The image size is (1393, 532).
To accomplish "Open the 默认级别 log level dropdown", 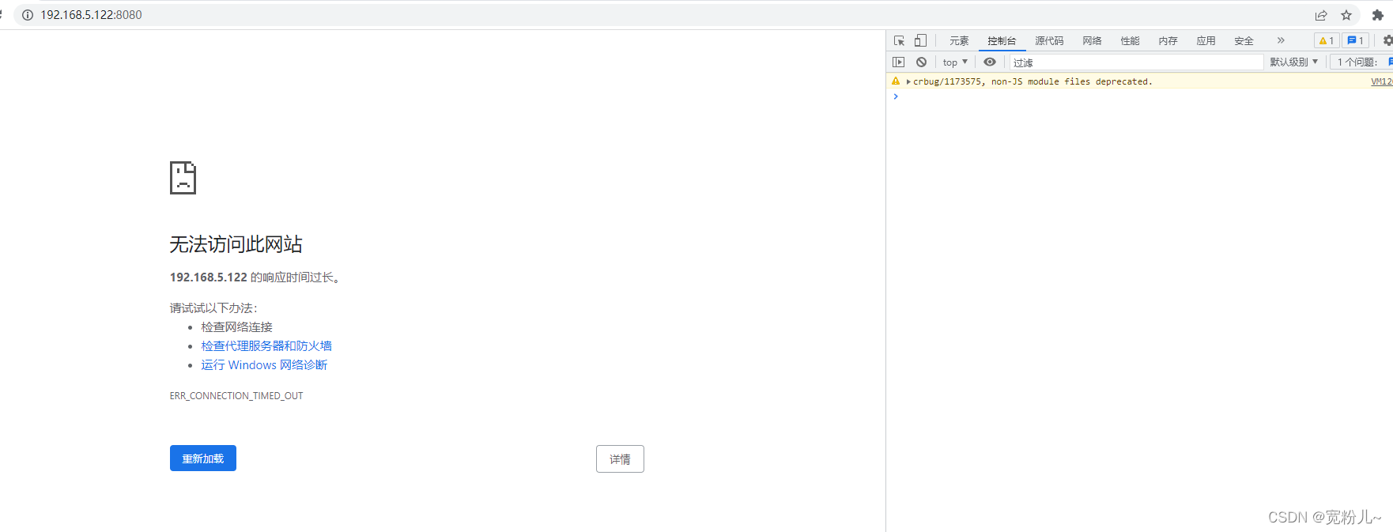I will point(1294,62).
